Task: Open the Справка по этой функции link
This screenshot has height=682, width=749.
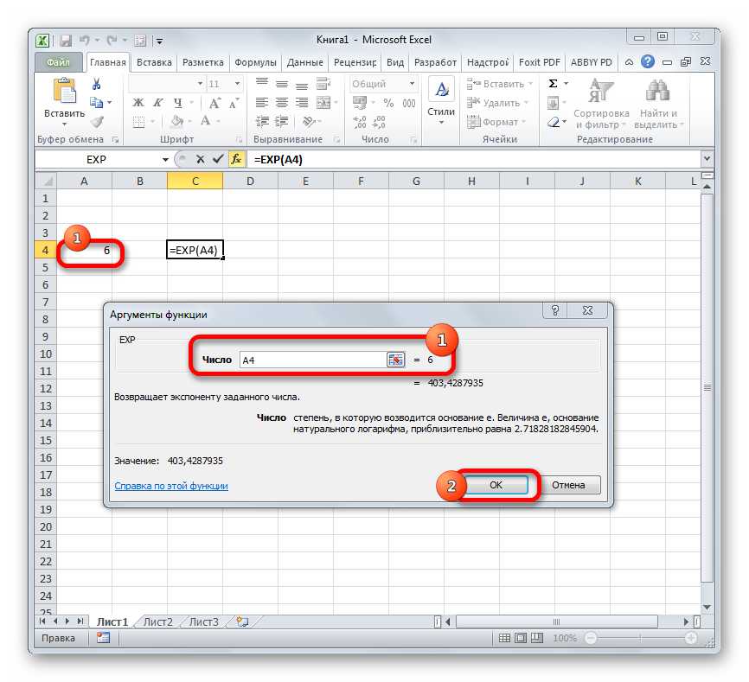Action: tap(171, 486)
